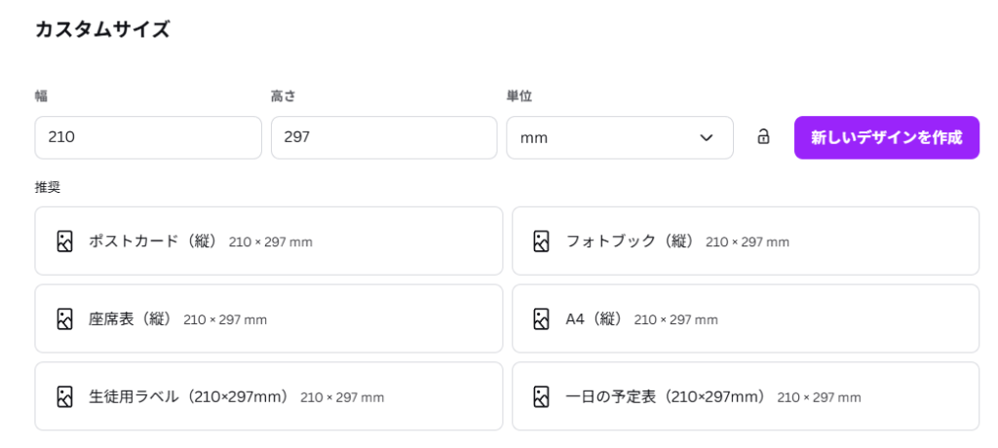This screenshot has height=448, width=998.
Task: Click the カスタムサイズ heading text
Action: pyautogui.click(x=102, y=29)
